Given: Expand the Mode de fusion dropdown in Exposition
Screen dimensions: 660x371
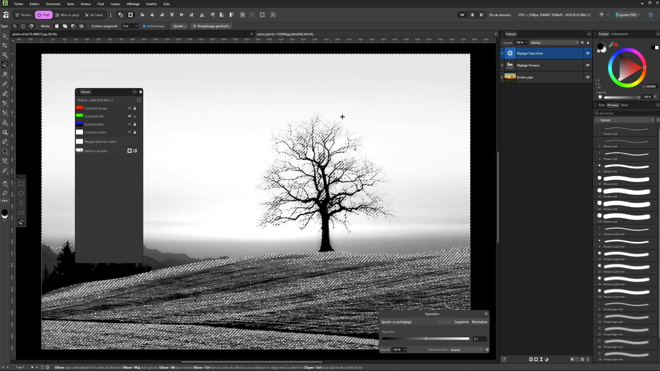Looking at the screenshot, I should (466, 350).
